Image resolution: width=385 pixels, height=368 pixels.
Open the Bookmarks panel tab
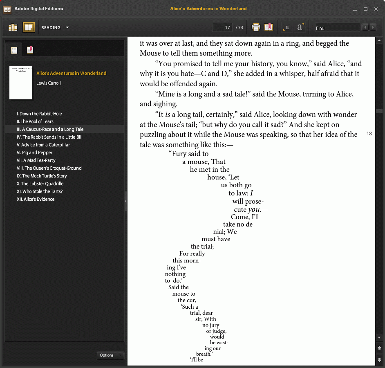coord(30,50)
